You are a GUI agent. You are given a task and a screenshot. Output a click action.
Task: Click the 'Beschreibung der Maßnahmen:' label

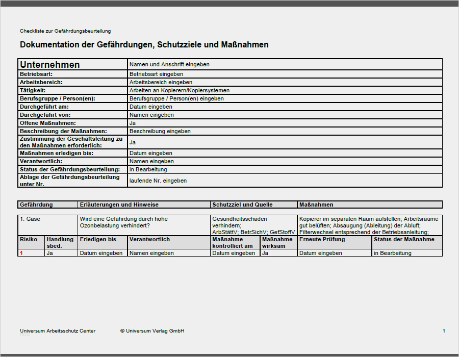(x=63, y=132)
